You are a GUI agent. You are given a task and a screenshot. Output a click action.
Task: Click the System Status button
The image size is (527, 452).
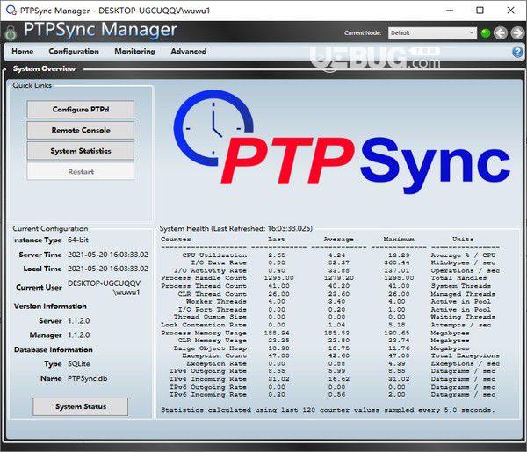pos(80,406)
